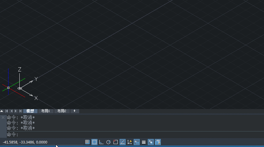Jump to first layout tab arrow
The height and width of the screenshot is (147, 264).
[x=7, y=111]
